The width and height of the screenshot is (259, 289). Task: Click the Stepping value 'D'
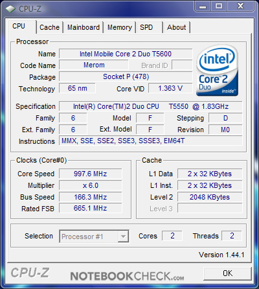click(225, 118)
